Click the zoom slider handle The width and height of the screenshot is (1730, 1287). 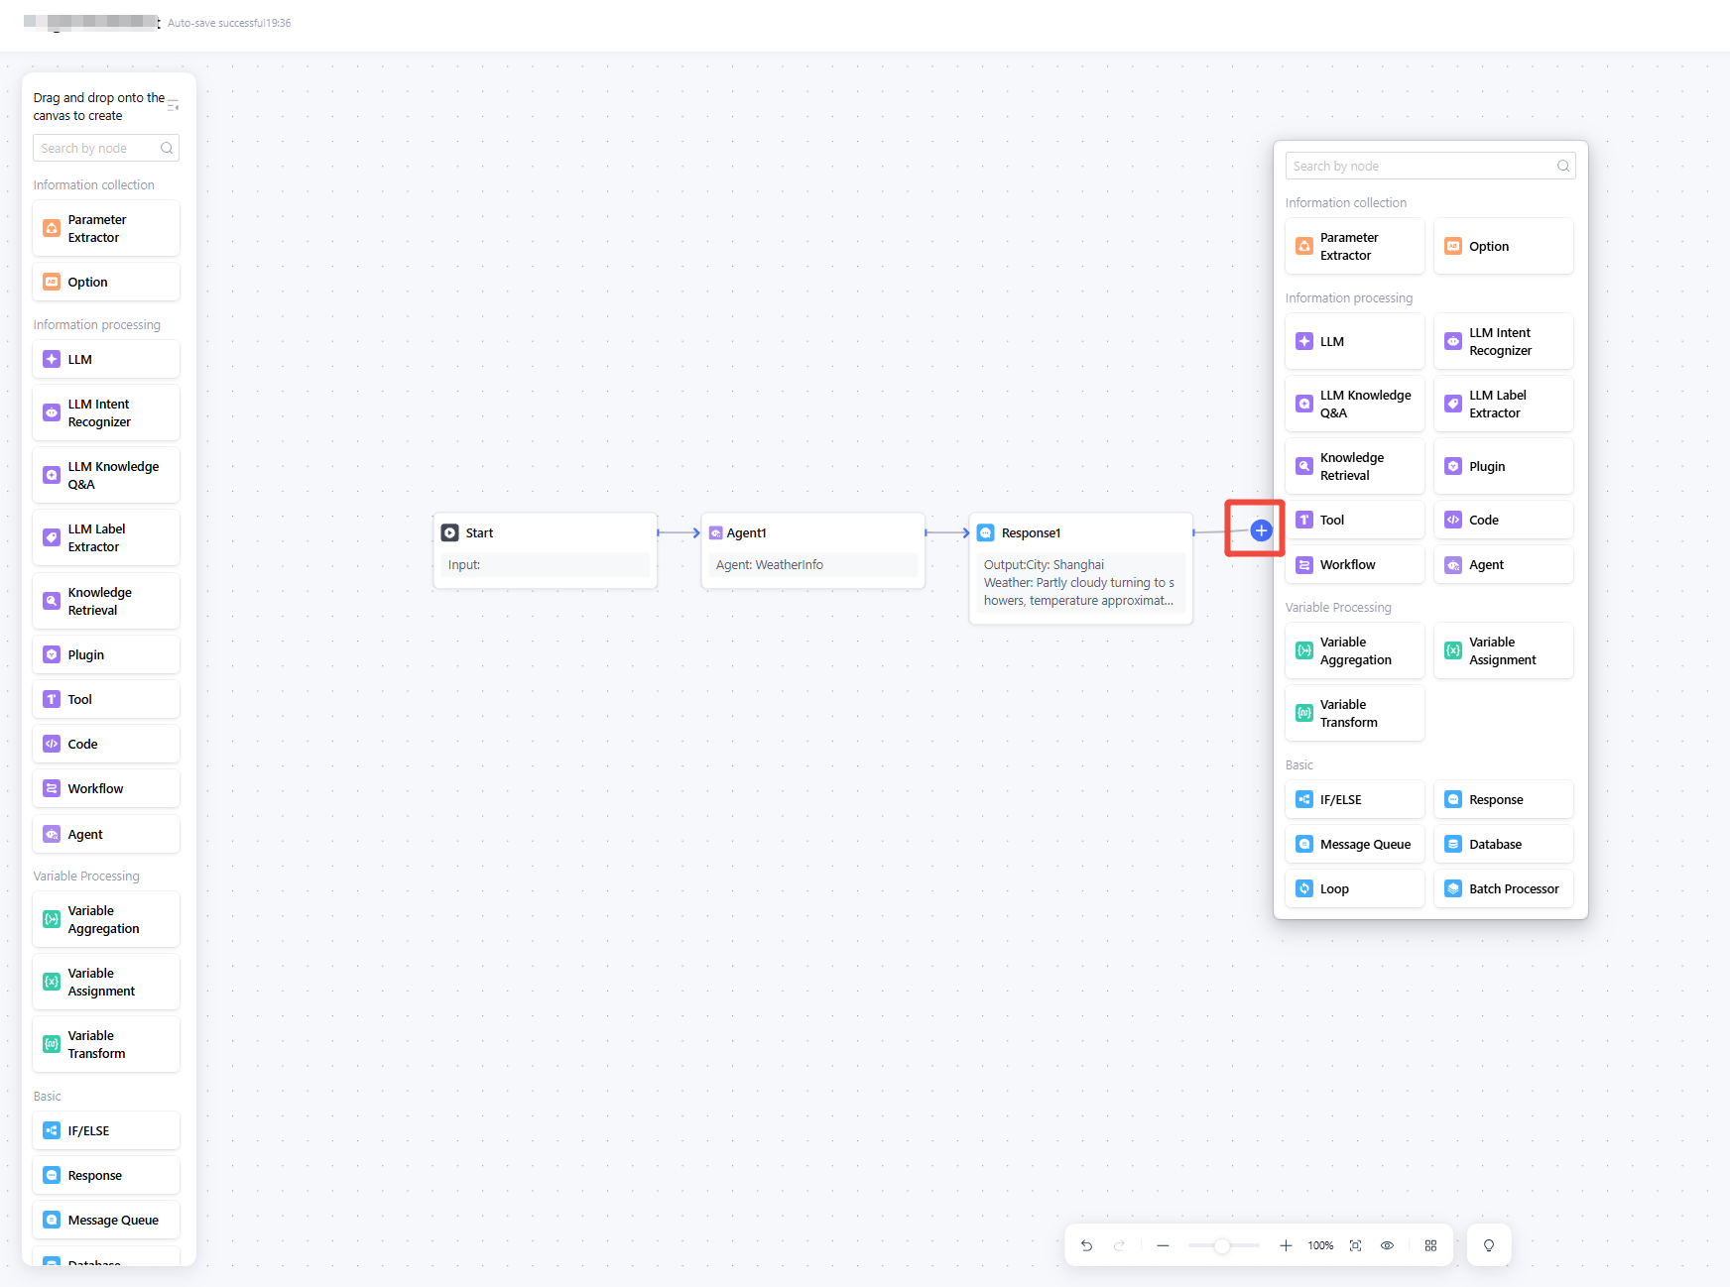point(1222,1245)
